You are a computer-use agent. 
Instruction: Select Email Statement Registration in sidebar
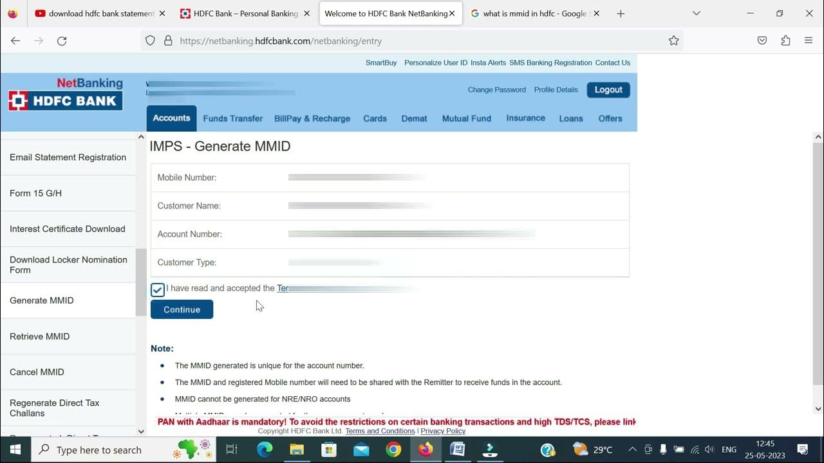[x=68, y=158]
